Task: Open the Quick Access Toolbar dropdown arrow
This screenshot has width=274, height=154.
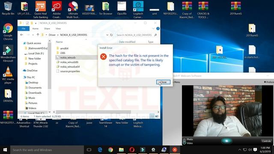Action: click(x=36, y=23)
